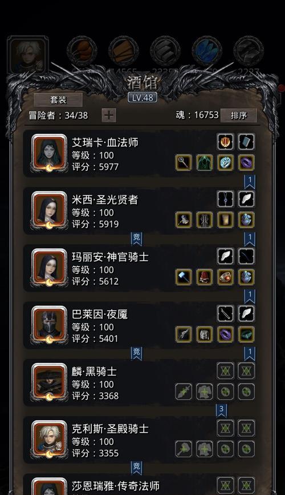
Task: Click the player avatar at top left
Action: pos(28,55)
